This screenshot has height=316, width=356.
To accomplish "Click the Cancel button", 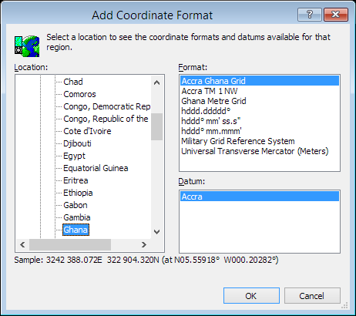I will tap(312, 296).
